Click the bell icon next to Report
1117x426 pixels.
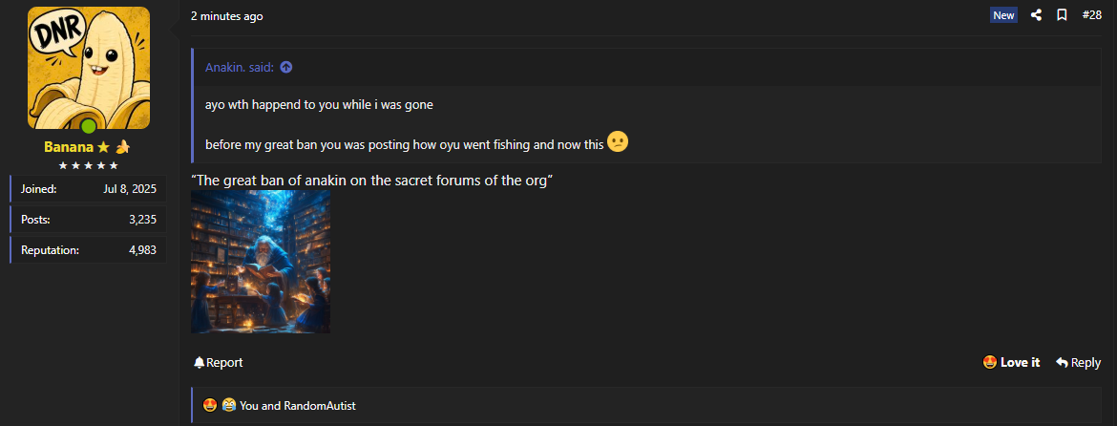tap(199, 363)
